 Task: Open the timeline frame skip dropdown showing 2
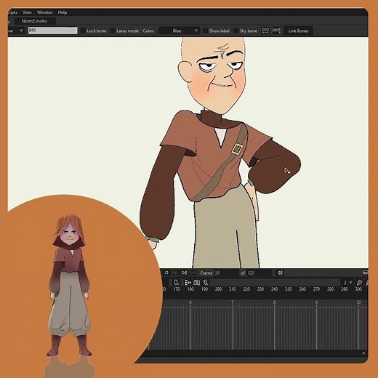point(347,283)
